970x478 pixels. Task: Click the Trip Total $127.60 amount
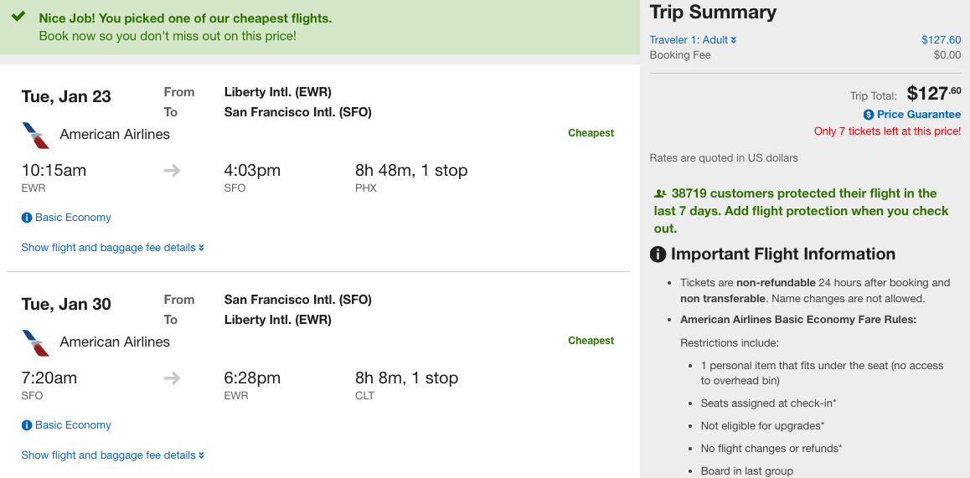point(934,94)
